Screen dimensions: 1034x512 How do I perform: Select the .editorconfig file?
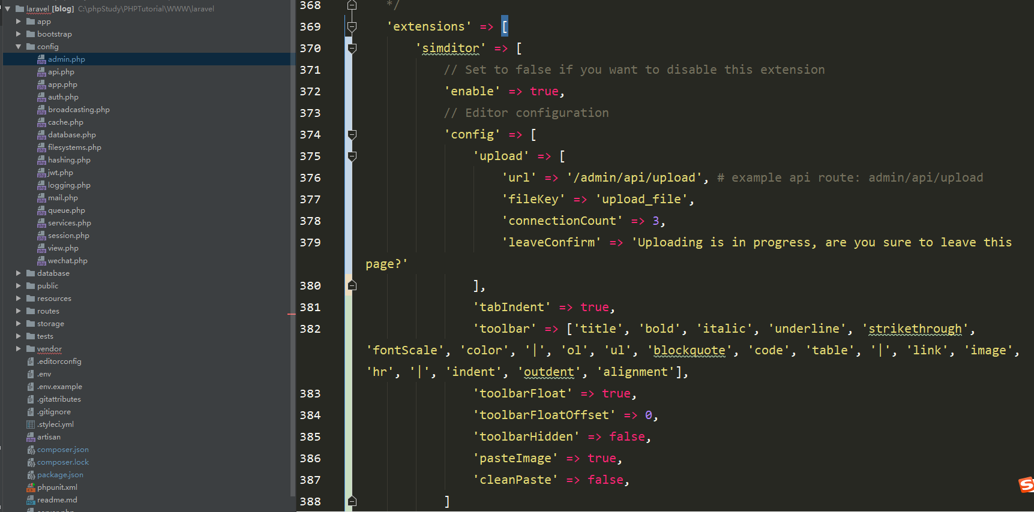pyautogui.click(x=59, y=361)
